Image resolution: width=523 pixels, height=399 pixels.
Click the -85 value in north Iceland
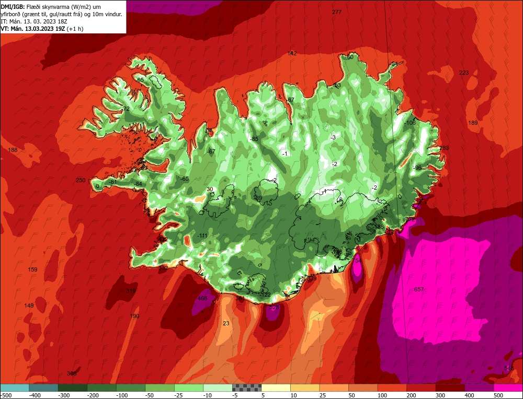[x=255, y=139]
